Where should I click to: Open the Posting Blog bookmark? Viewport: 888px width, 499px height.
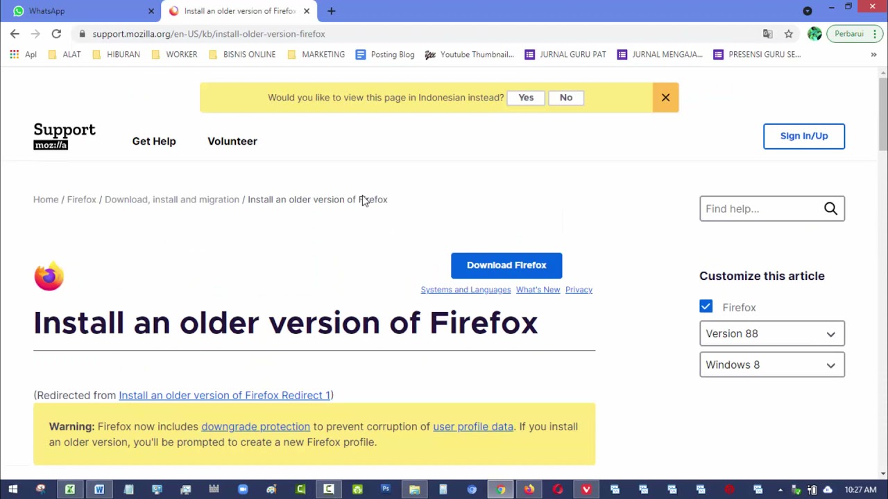(385, 54)
